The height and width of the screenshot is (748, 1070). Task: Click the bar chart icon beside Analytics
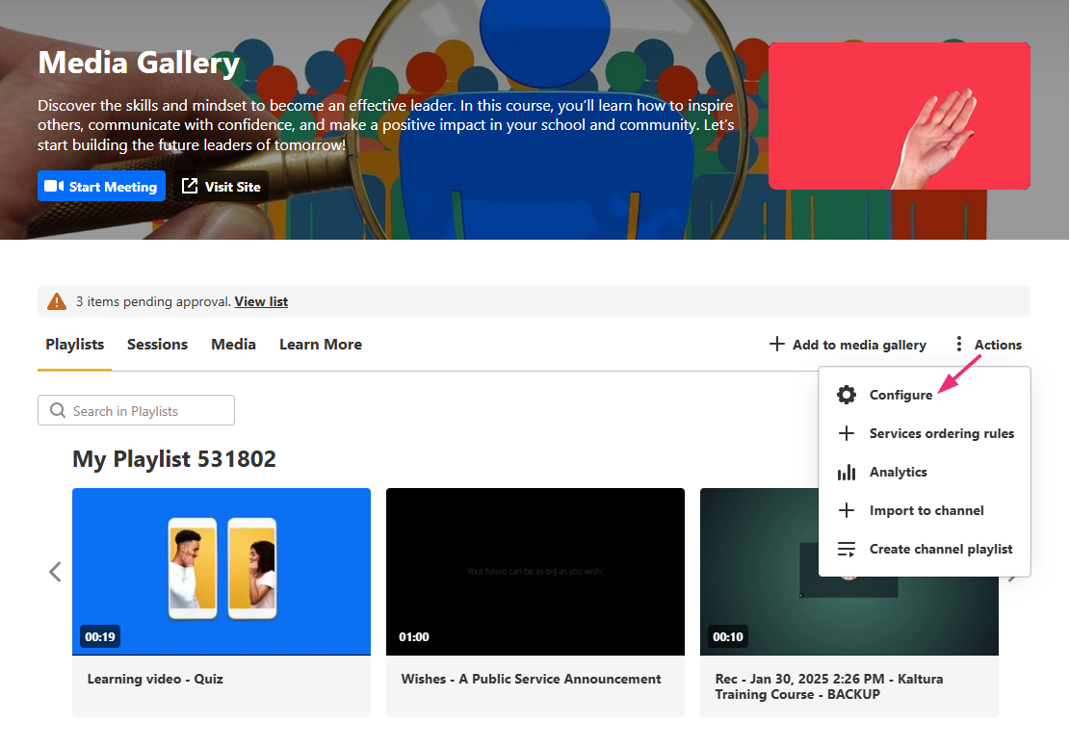click(847, 472)
